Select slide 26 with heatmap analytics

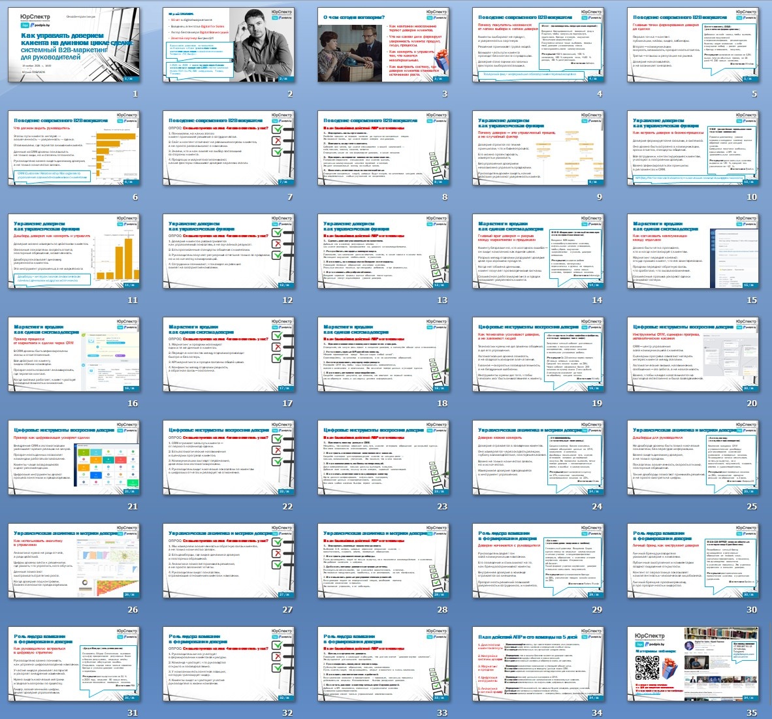point(74,560)
